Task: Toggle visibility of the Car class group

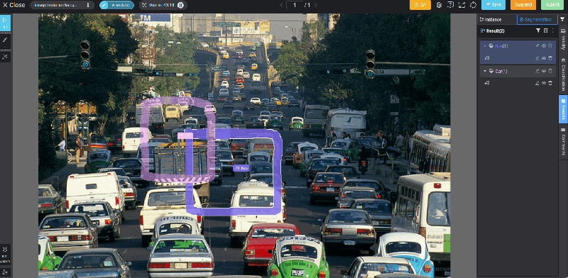Action: 544,71
